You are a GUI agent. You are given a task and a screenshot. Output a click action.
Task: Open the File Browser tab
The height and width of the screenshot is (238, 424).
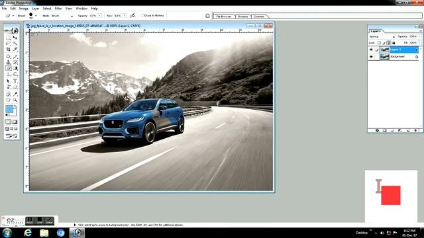point(224,17)
